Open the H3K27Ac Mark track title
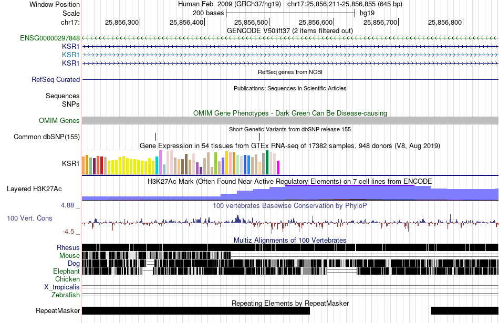Viewport: 499px width, 323px height. [290, 182]
